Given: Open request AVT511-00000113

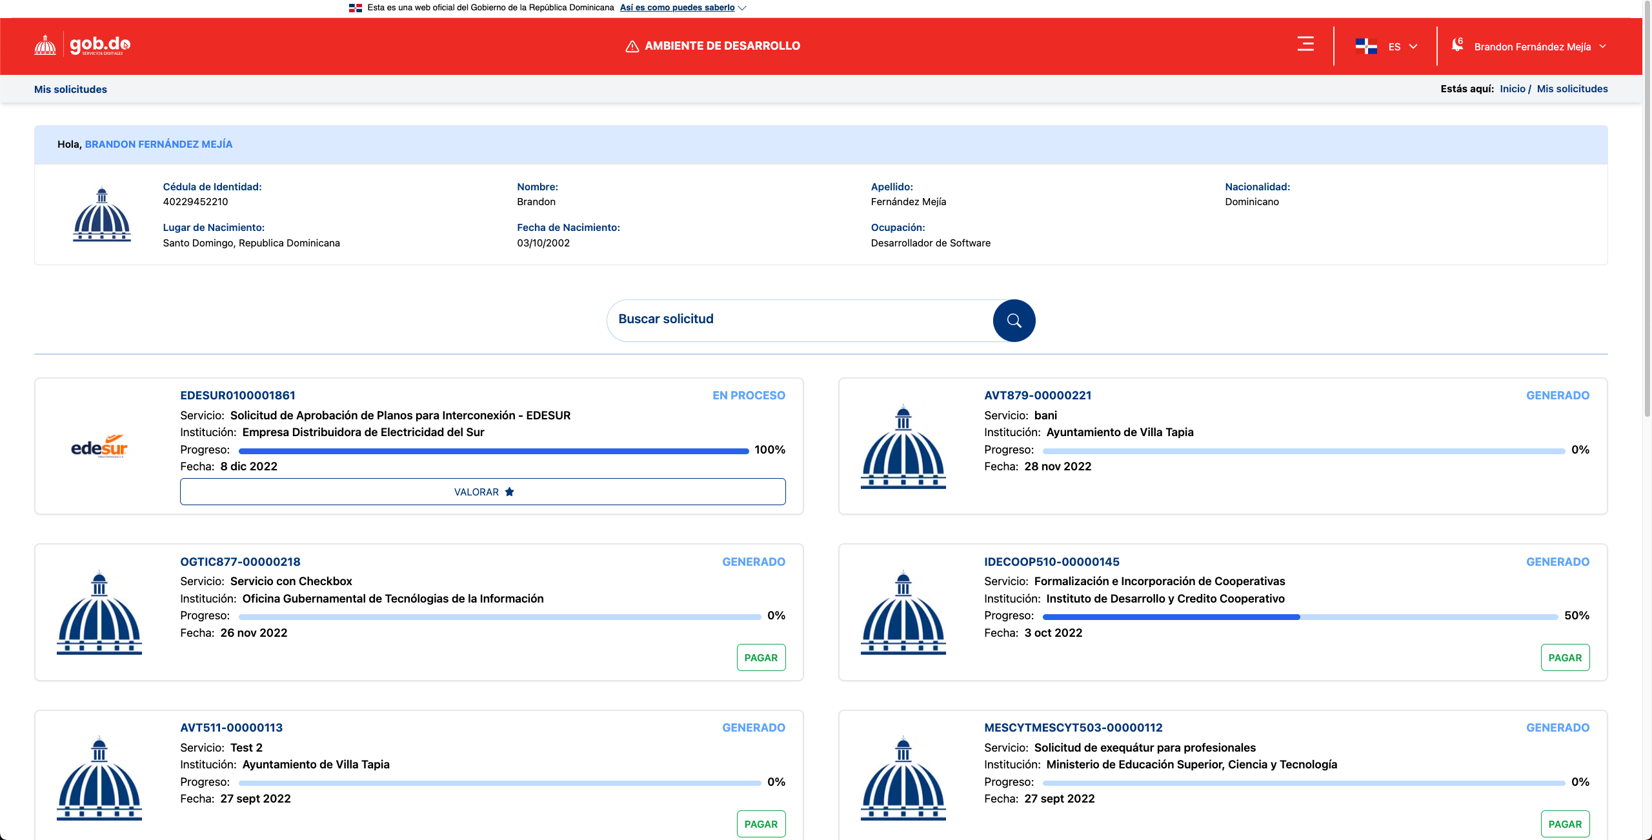Looking at the screenshot, I should 231,728.
